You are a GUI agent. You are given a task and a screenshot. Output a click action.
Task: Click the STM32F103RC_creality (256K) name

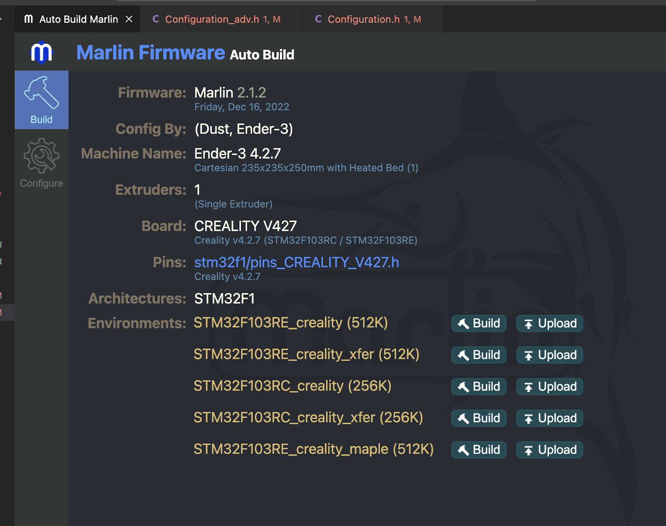pos(292,386)
